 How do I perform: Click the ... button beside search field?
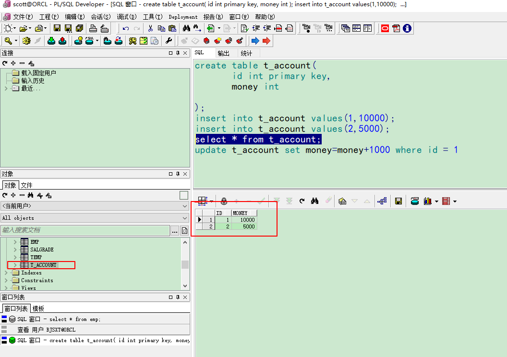(175, 231)
